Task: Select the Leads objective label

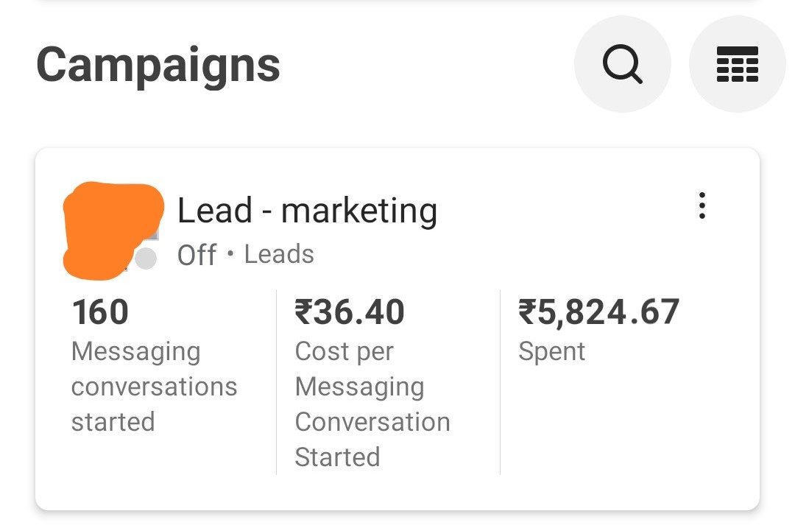Action: (x=279, y=255)
